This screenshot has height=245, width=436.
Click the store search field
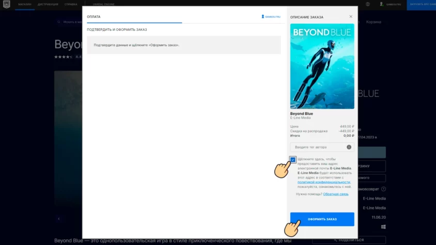pos(70,22)
